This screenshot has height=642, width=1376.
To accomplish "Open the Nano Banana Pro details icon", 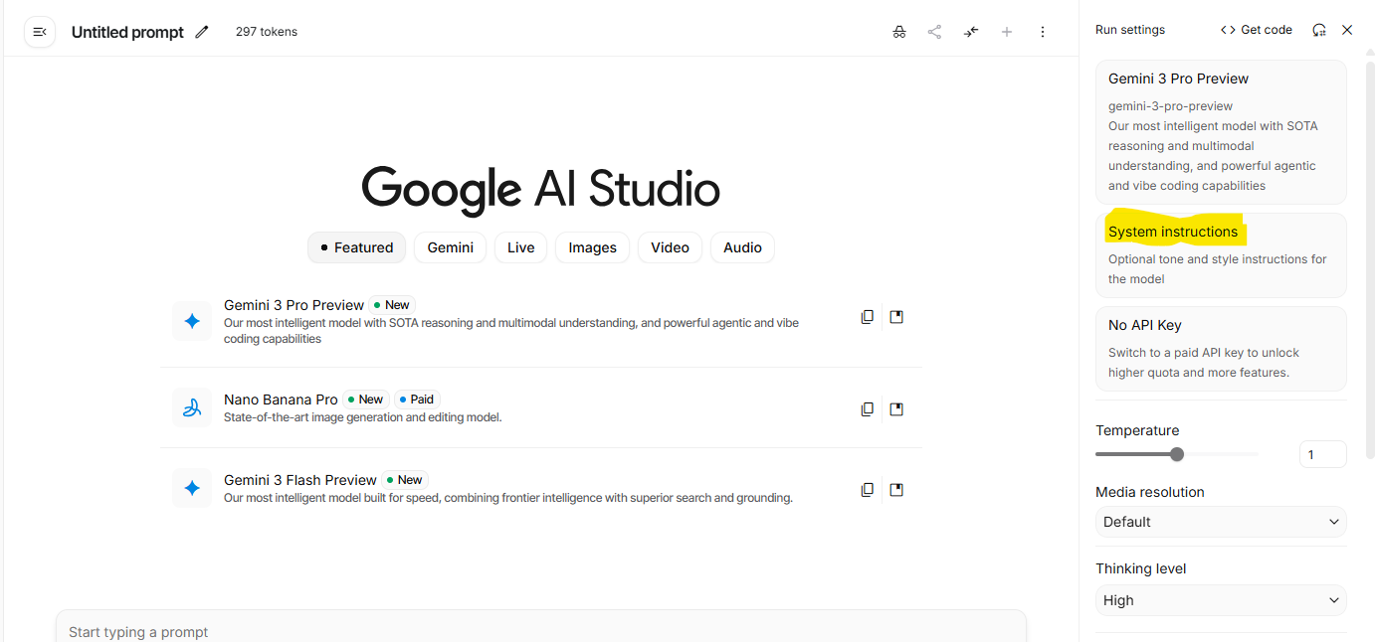I will click(896, 409).
